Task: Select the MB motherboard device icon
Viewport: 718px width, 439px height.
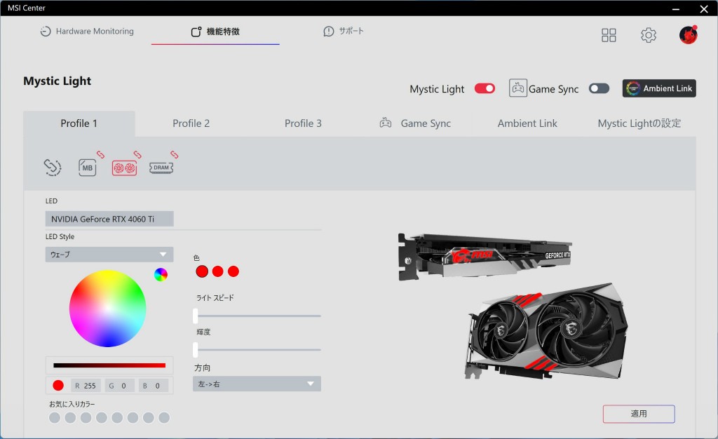Action: click(x=88, y=168)
